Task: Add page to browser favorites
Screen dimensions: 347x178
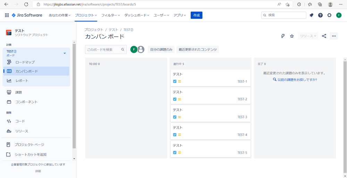Action: [287, 4]
